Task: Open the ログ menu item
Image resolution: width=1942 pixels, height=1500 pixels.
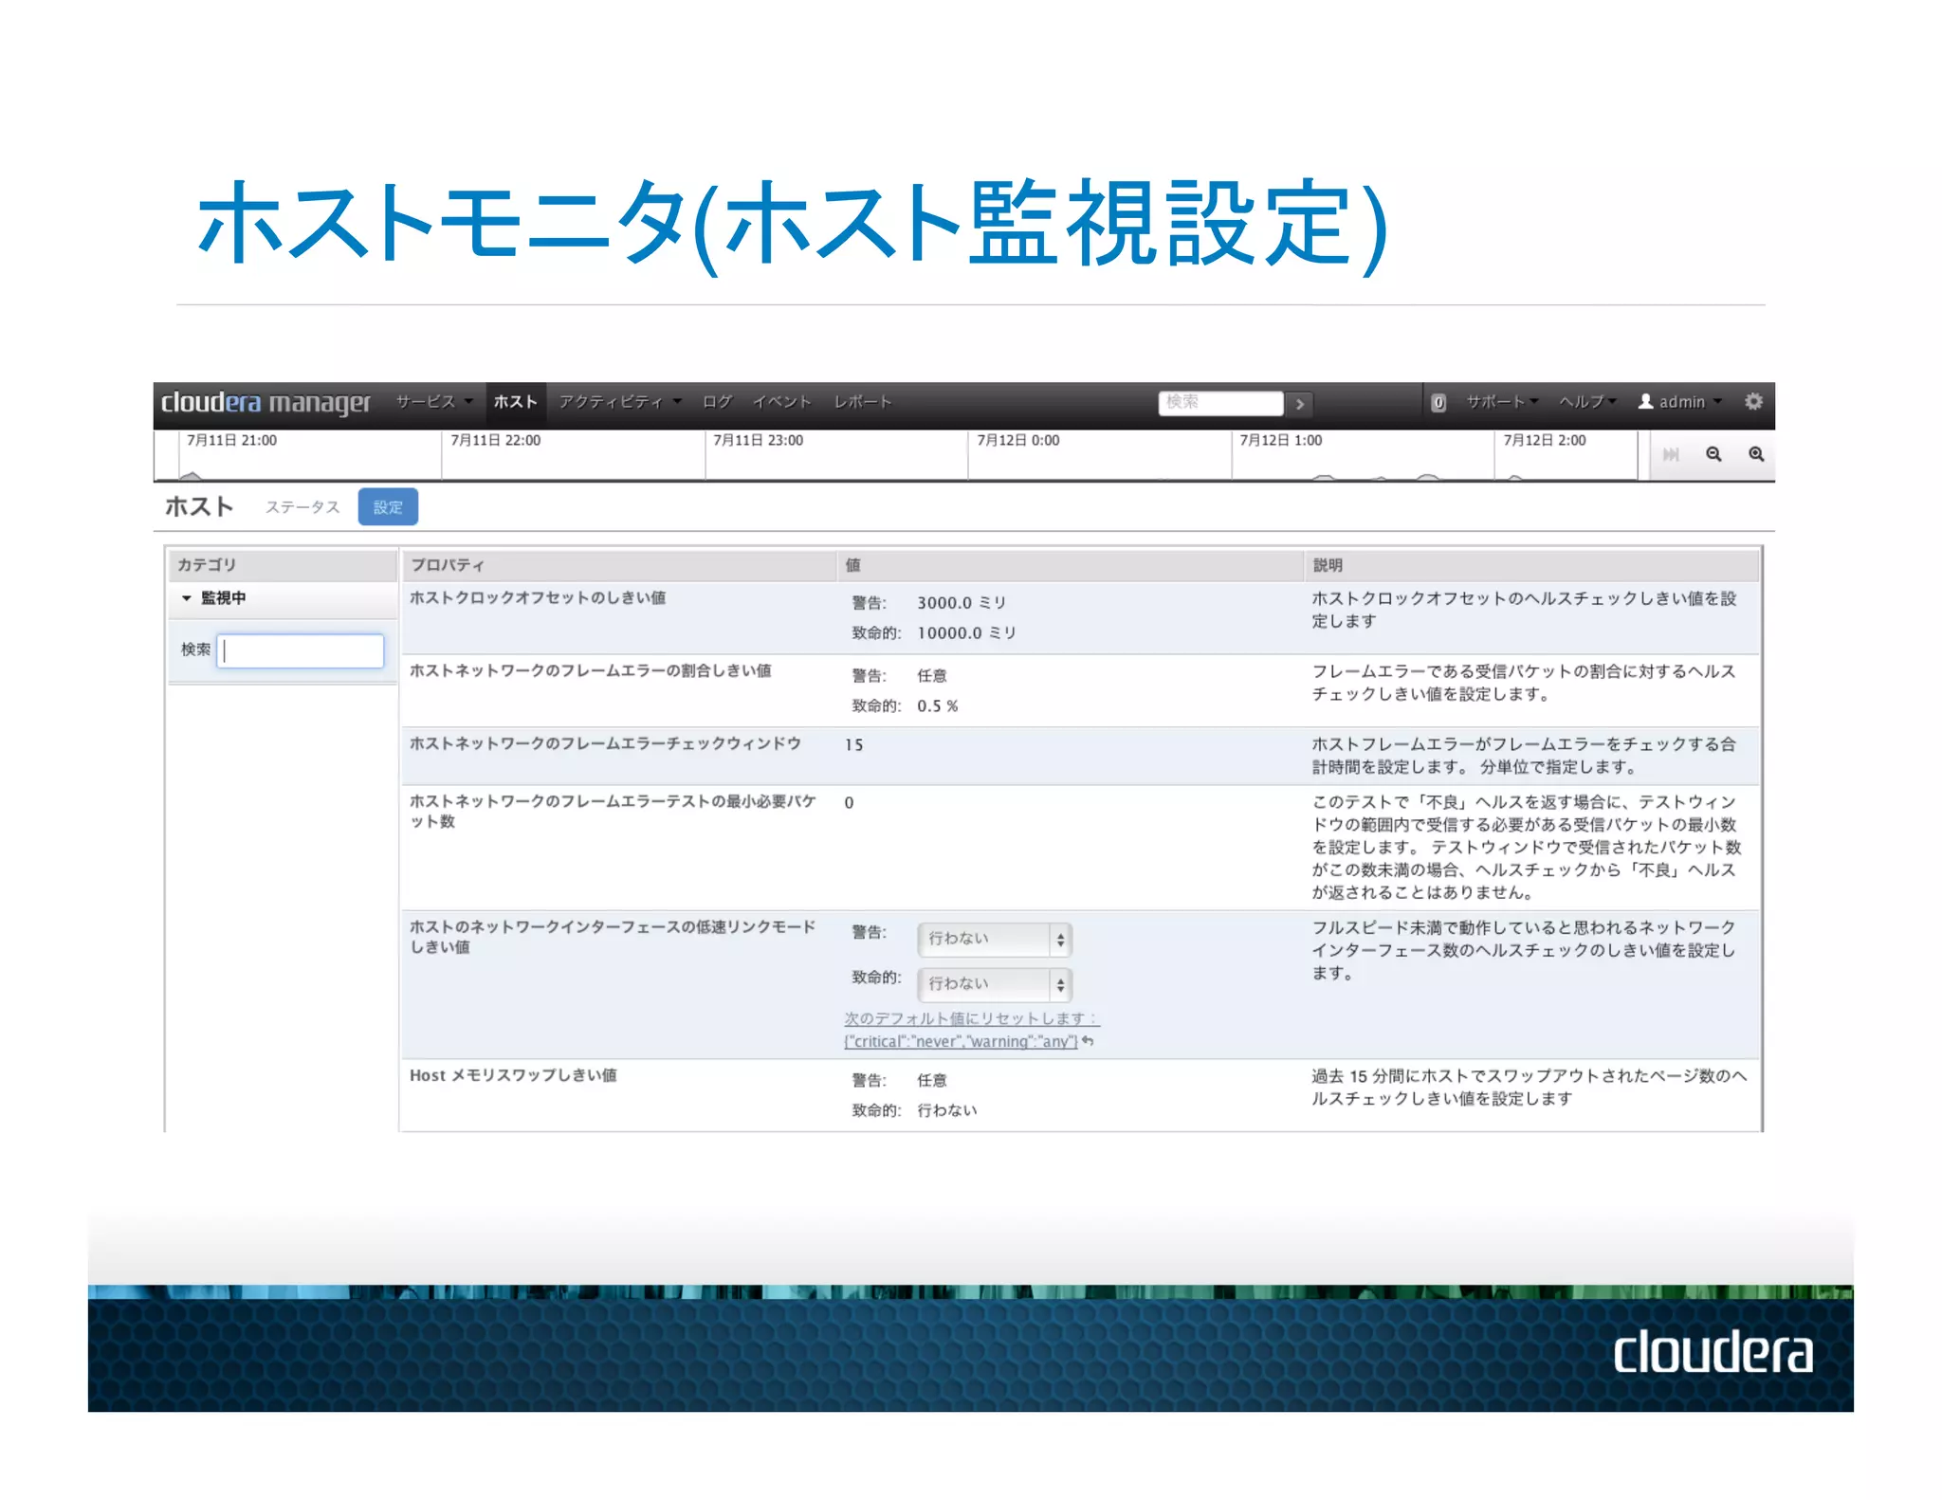Action: (717, 402)
